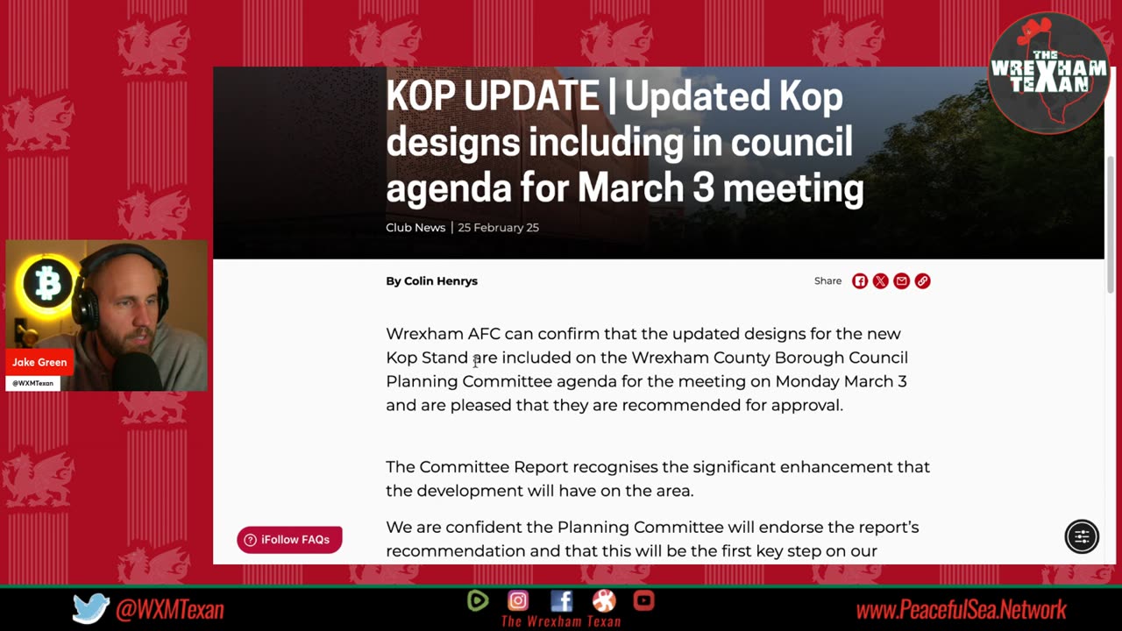Click the Committee Report paragraph
The height and width of the screenshot is (631, 1122).
(x=657, y=479)
